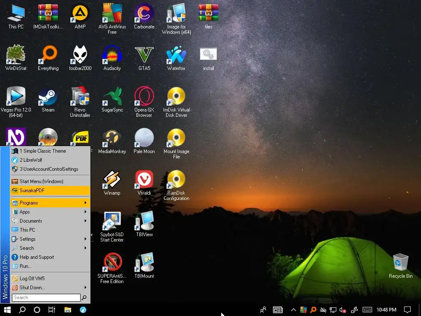Launch Audacity from the desktop
The image size is (421, 316).
pyautogui.click(x=112, y=58)
